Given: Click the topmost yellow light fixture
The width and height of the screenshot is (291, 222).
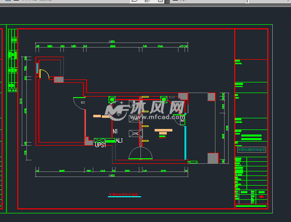Looking at the screenshot, I should click(145, 97).
